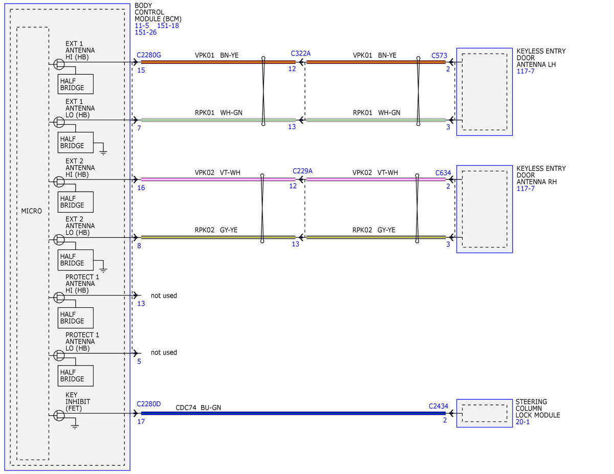
Task: Open 117-7 reference under Door Antenna RH
Action: (526, 189)
